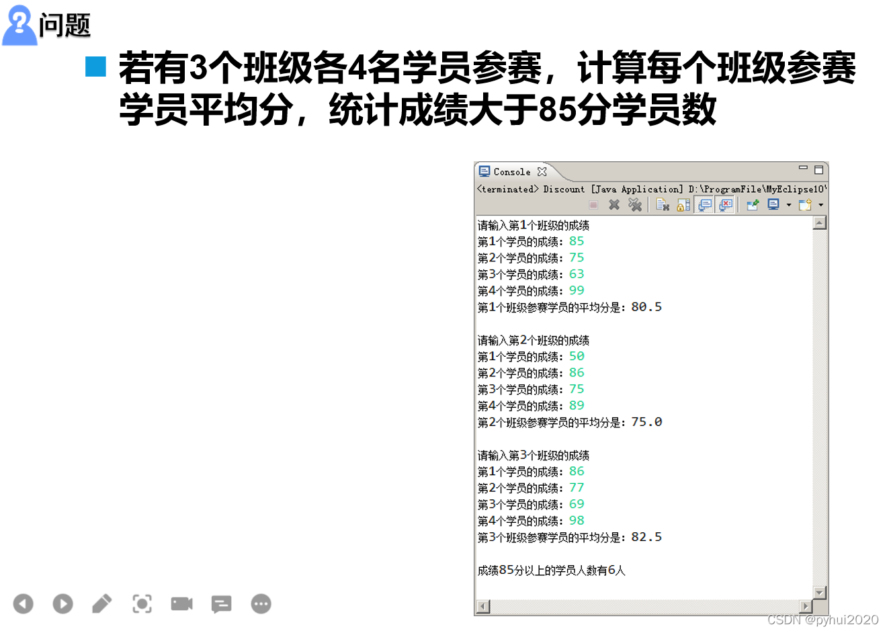The image size is (889, 633).
Task: Click the Clear Console icon
Action: [x=663, y=205]
